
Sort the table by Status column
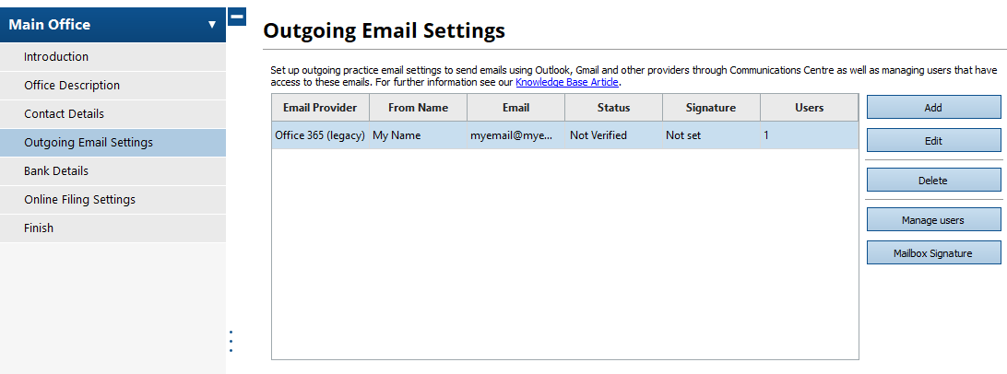click(x=613, y=108)
